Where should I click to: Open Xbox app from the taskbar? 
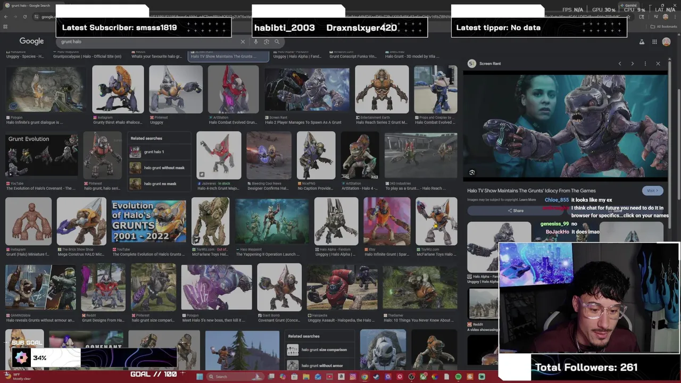pos(423,377)
